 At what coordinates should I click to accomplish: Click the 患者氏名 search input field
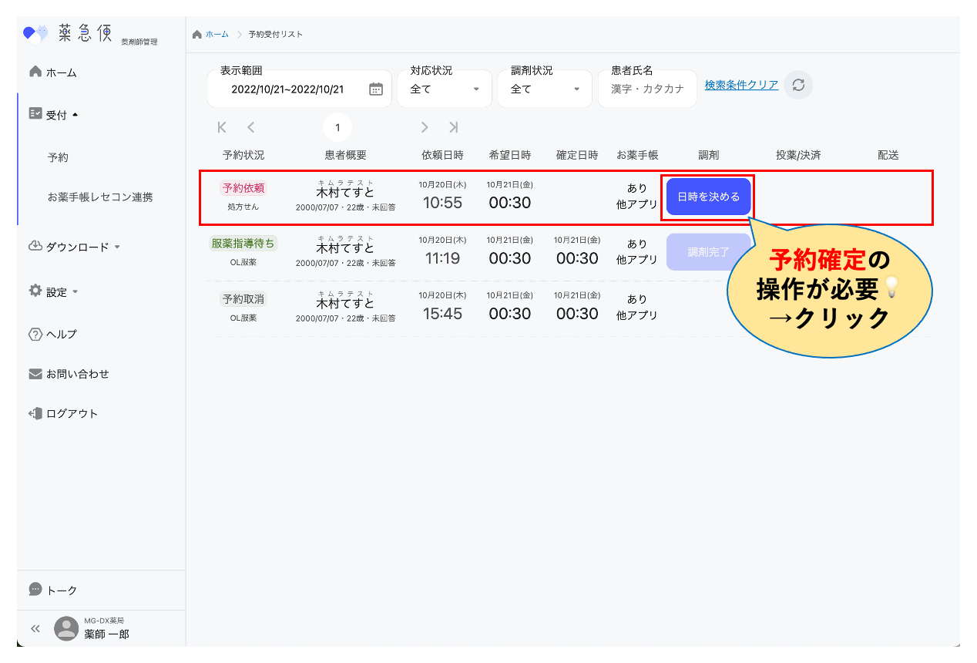click(647, 89)
